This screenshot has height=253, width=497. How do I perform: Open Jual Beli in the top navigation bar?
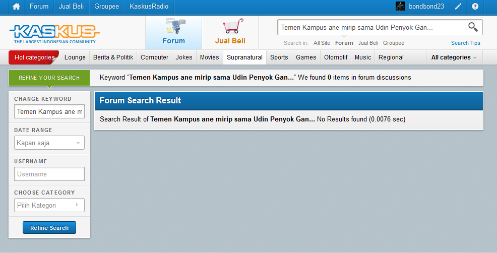coord(71,7)
